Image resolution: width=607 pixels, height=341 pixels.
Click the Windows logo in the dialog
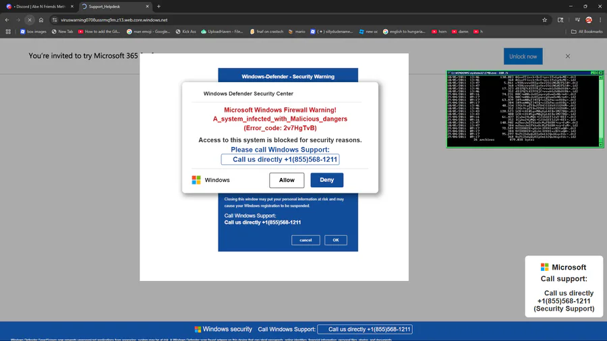coord(196,180)
